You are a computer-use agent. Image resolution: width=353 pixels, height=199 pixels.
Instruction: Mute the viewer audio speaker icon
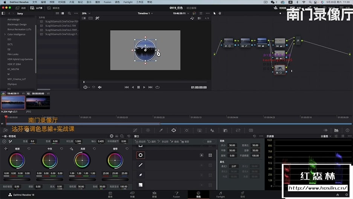tap(100, 87)
